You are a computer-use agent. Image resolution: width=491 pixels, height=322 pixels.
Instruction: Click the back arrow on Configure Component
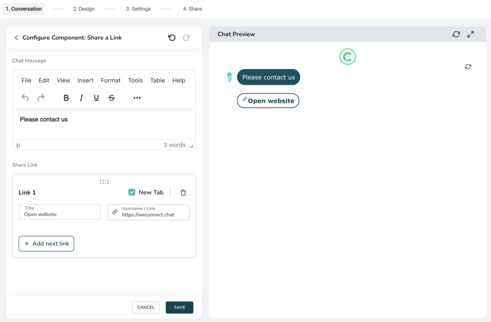coord(16,37)
